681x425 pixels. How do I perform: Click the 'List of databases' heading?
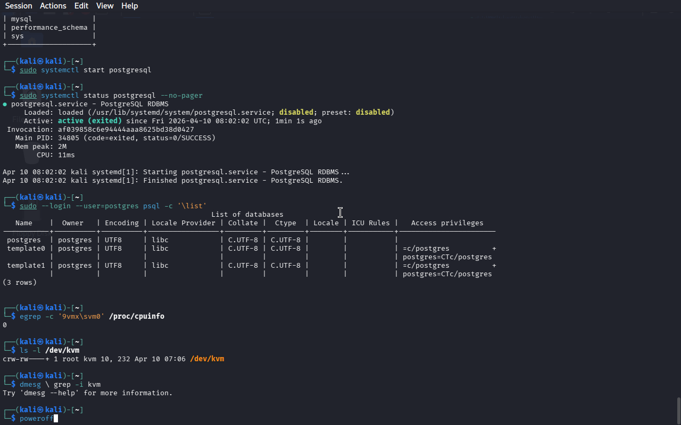(247, 215)
